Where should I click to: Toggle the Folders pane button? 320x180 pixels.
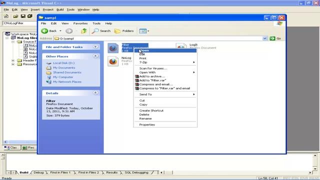pos(124,31)
